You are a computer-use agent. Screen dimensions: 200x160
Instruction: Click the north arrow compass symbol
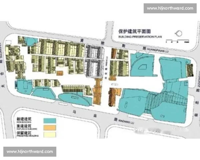coord(179,33)
